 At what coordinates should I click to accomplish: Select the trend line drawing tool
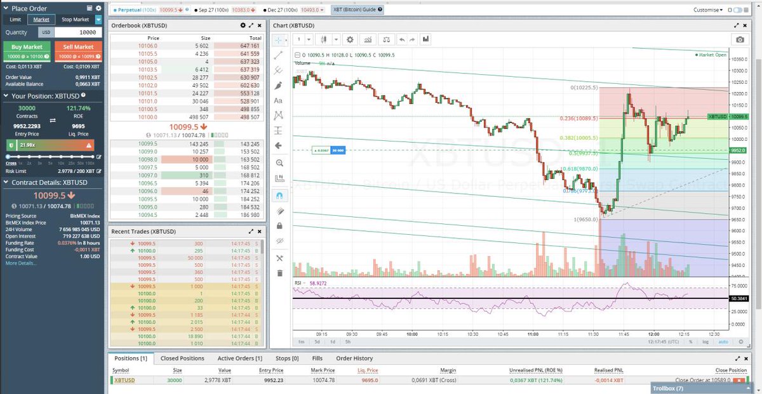point(278,55)
